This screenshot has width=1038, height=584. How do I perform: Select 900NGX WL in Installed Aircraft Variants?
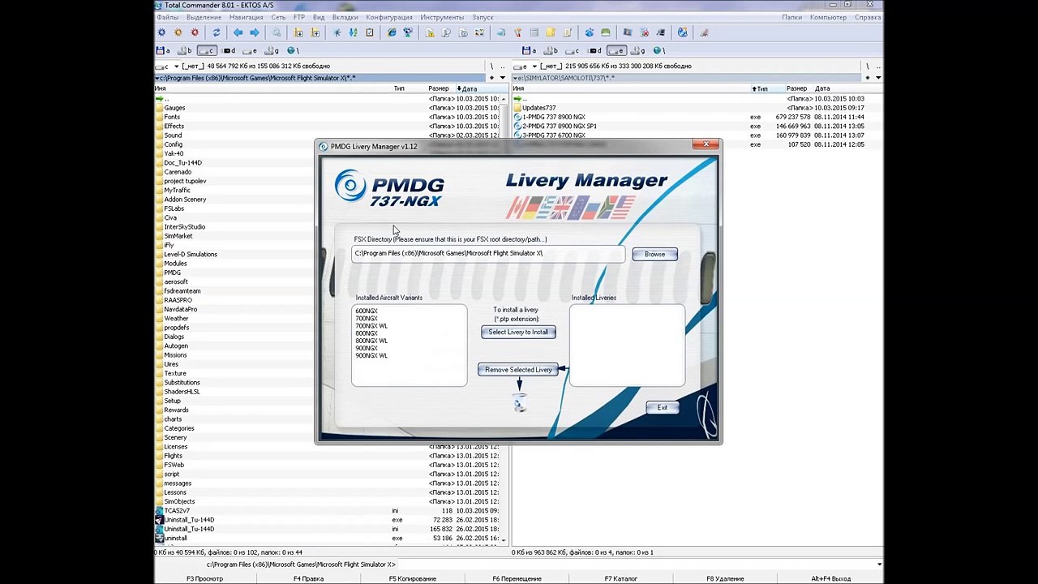pyautogui.click(x=371, y=355)
